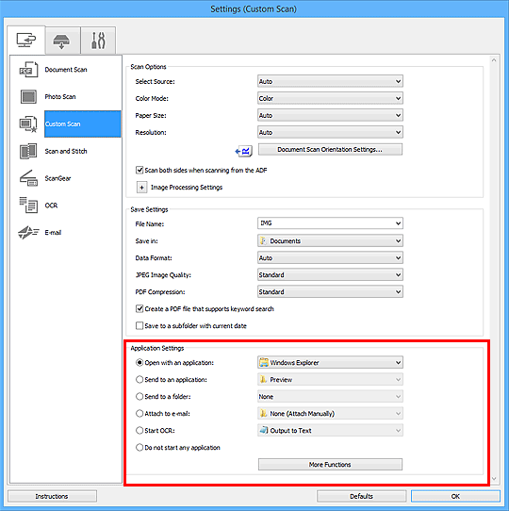509x511 pixels.
Task: Restore settings with Defaults button
Action: 361,496
